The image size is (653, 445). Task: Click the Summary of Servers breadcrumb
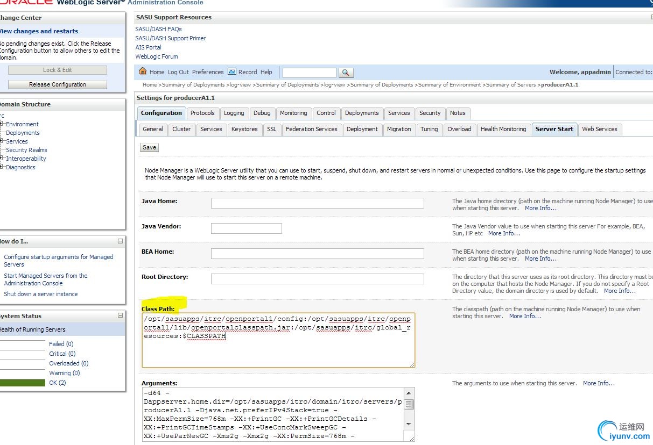[x=511, y=85]
